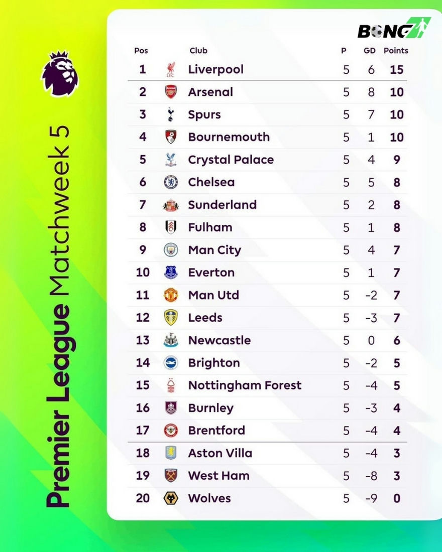Image resolution: width=442 pixels, height=552 pixels.
Task: Open the Bong logo in corner
Action: pos(394,29)
